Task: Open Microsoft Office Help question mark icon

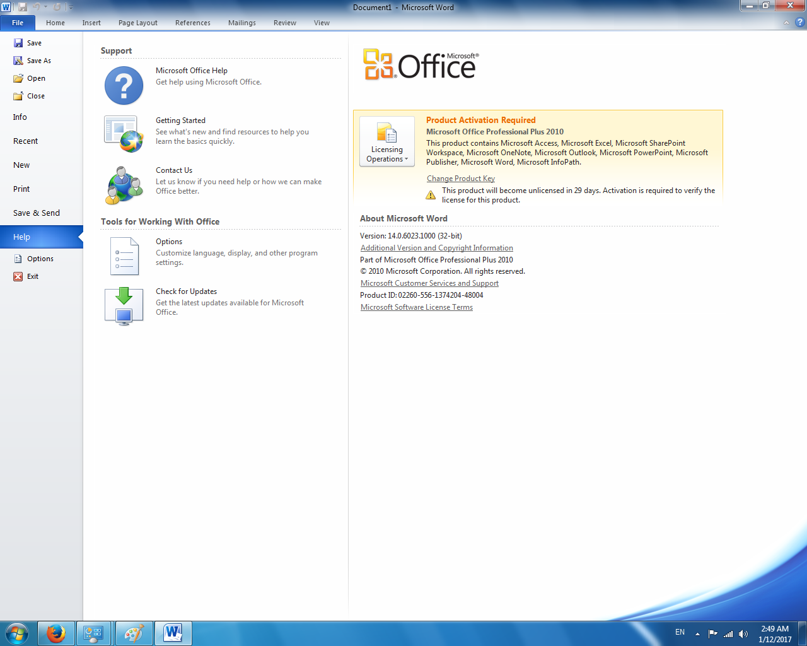Action: coord(124,85)
